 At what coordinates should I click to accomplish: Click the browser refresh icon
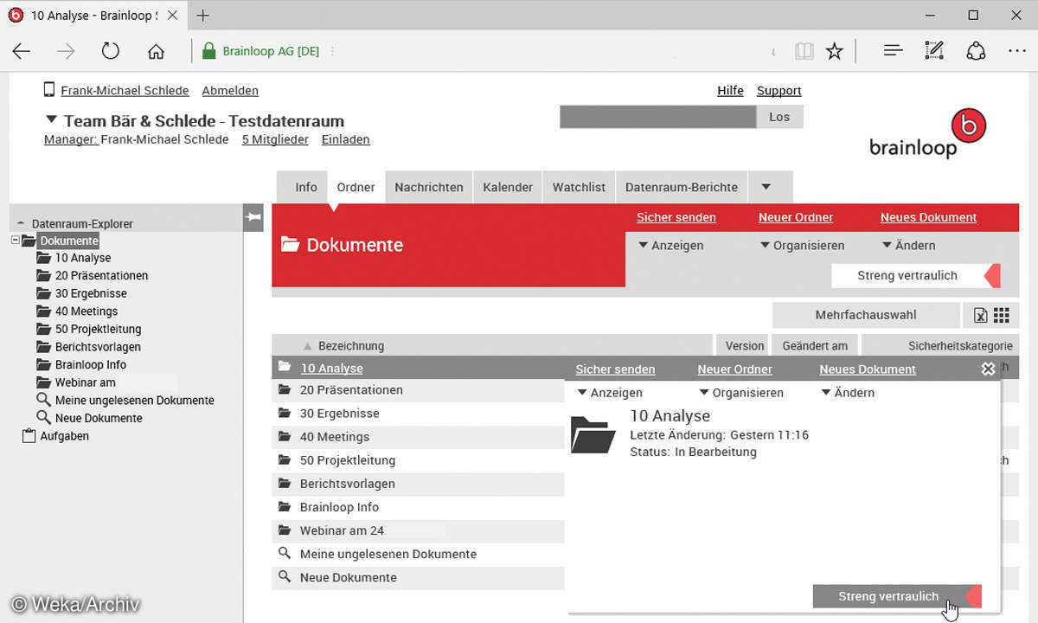[111, 51]
